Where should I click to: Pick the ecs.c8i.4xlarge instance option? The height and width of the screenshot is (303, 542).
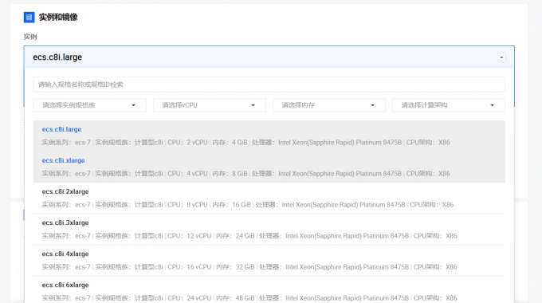pos(269,261)
